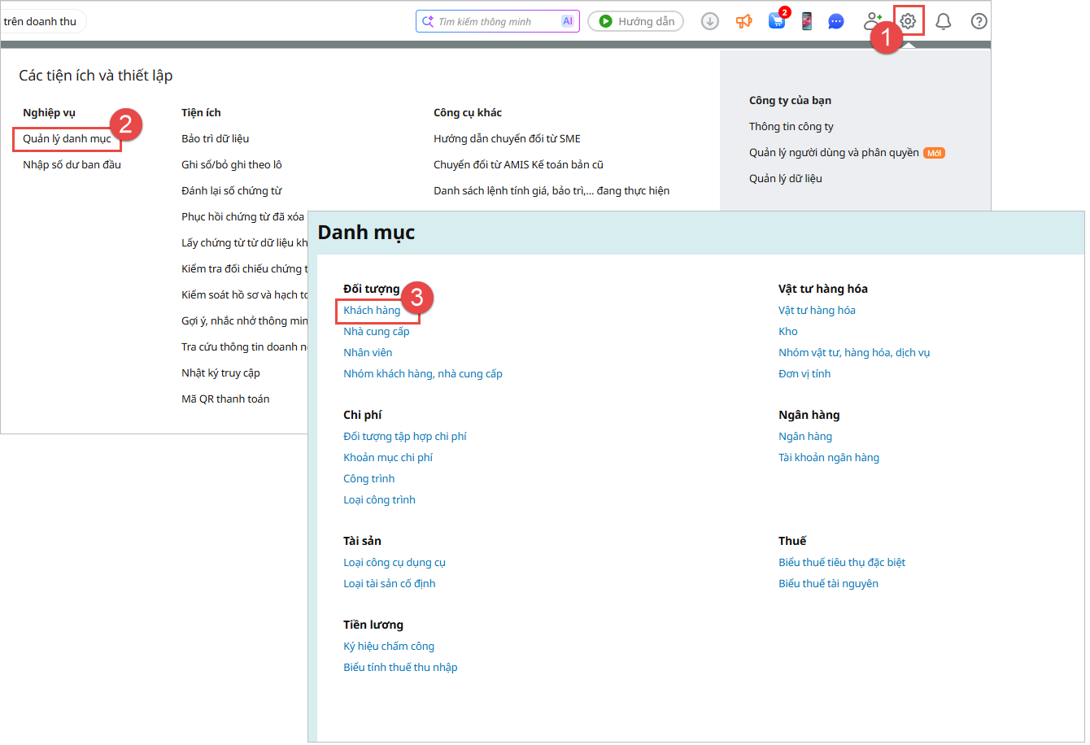Click the add user icon

[x=874, y=21]
